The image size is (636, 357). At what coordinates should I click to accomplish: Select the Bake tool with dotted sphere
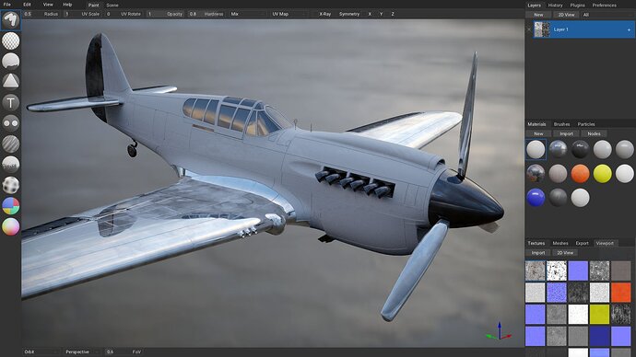pyautogui.click(x=10, y=185)
